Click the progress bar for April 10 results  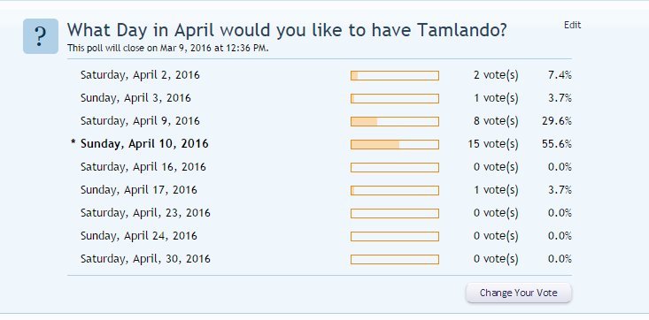pyautogui.click(x=395, y=144)
